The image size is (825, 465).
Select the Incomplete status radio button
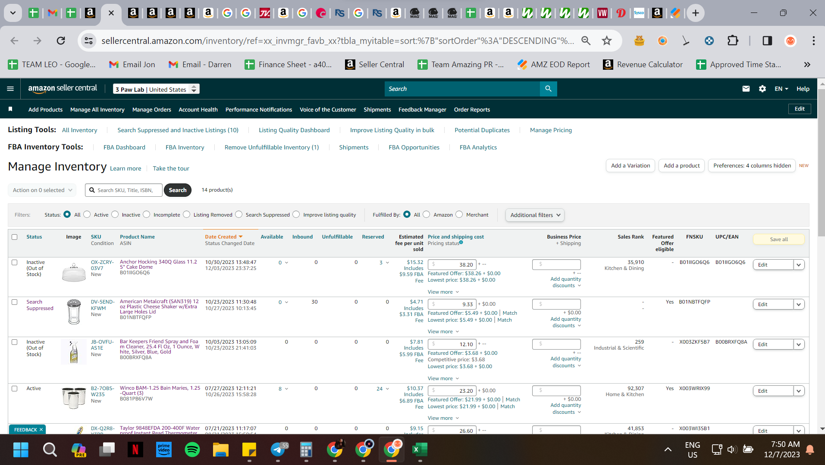coord(147,214)
